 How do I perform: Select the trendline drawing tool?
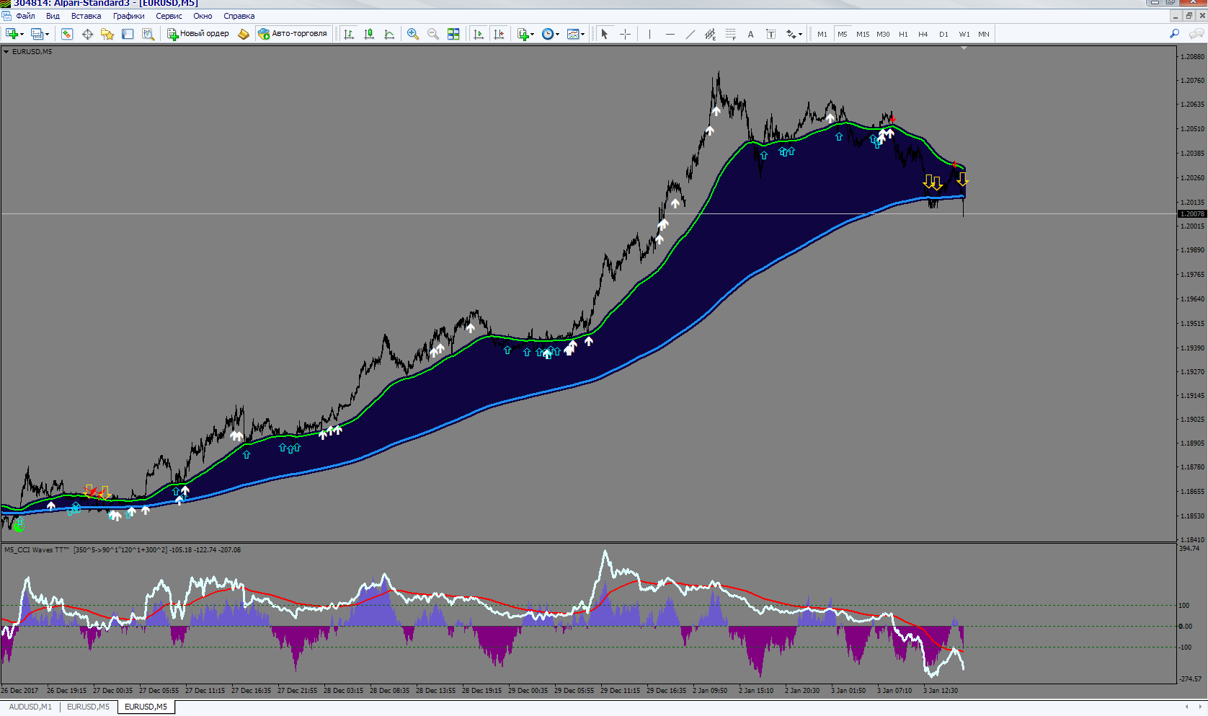coord(690,34)
